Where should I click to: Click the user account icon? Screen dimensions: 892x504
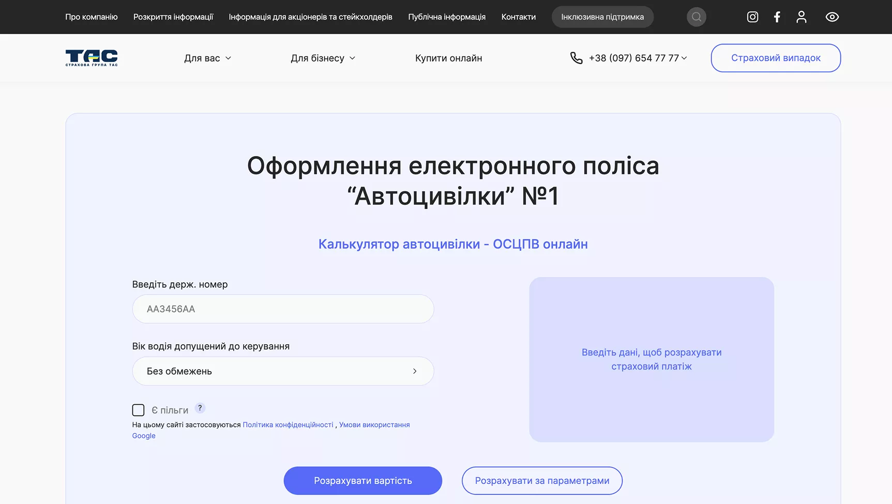point(802,17)
